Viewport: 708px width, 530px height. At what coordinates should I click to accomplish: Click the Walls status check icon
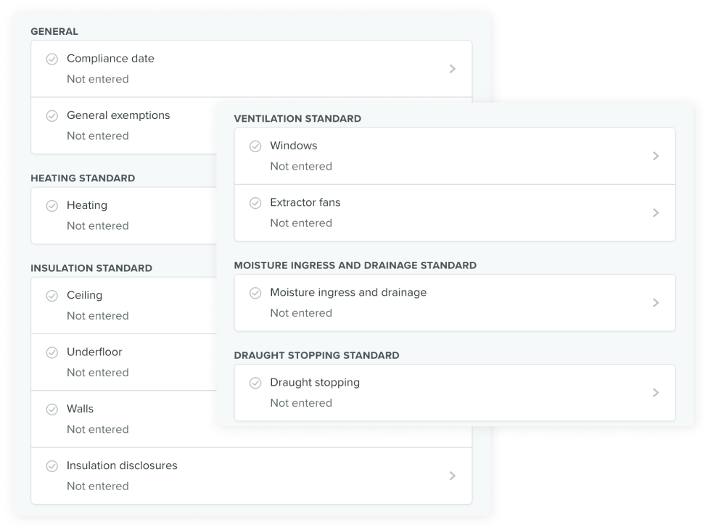tap(52, 410)
